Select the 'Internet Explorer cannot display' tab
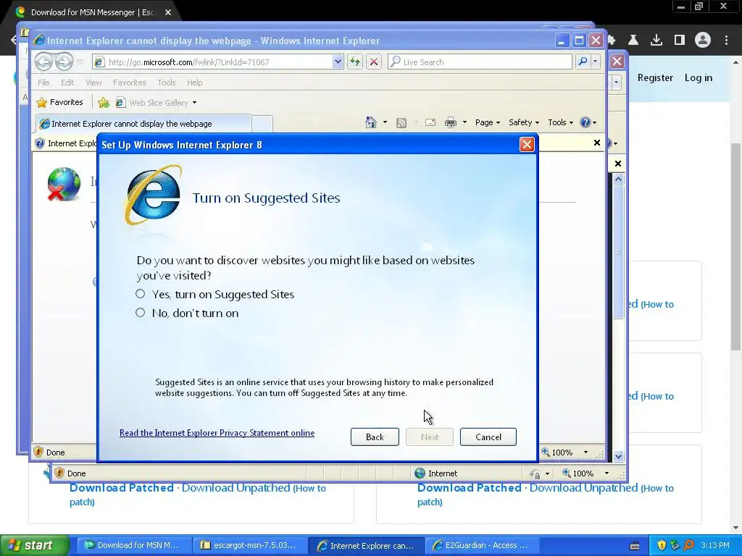This screenshot has width=742, height=556. pos(143,123)
